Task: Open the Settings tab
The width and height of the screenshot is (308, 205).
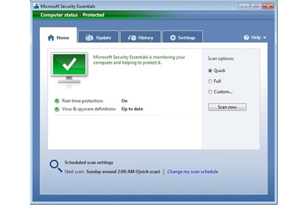Action: tap(182, 37)
